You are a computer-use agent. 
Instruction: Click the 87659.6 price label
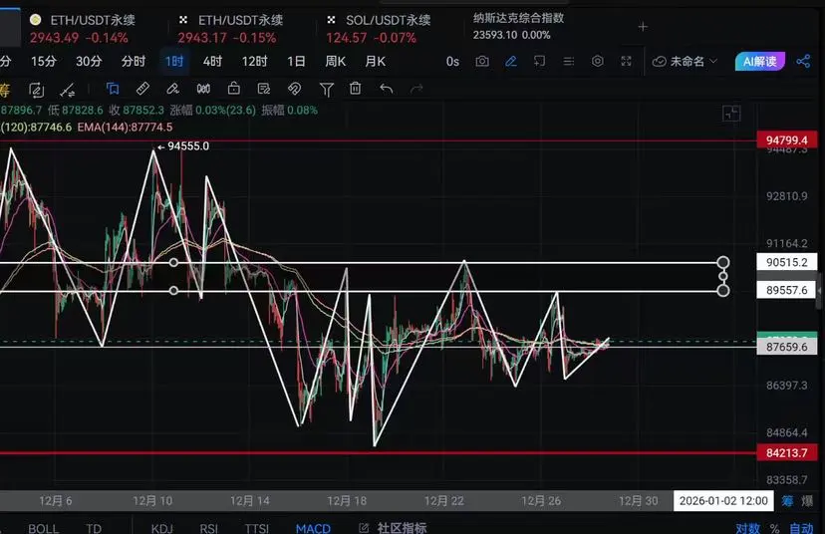click(x=786, y=347)
